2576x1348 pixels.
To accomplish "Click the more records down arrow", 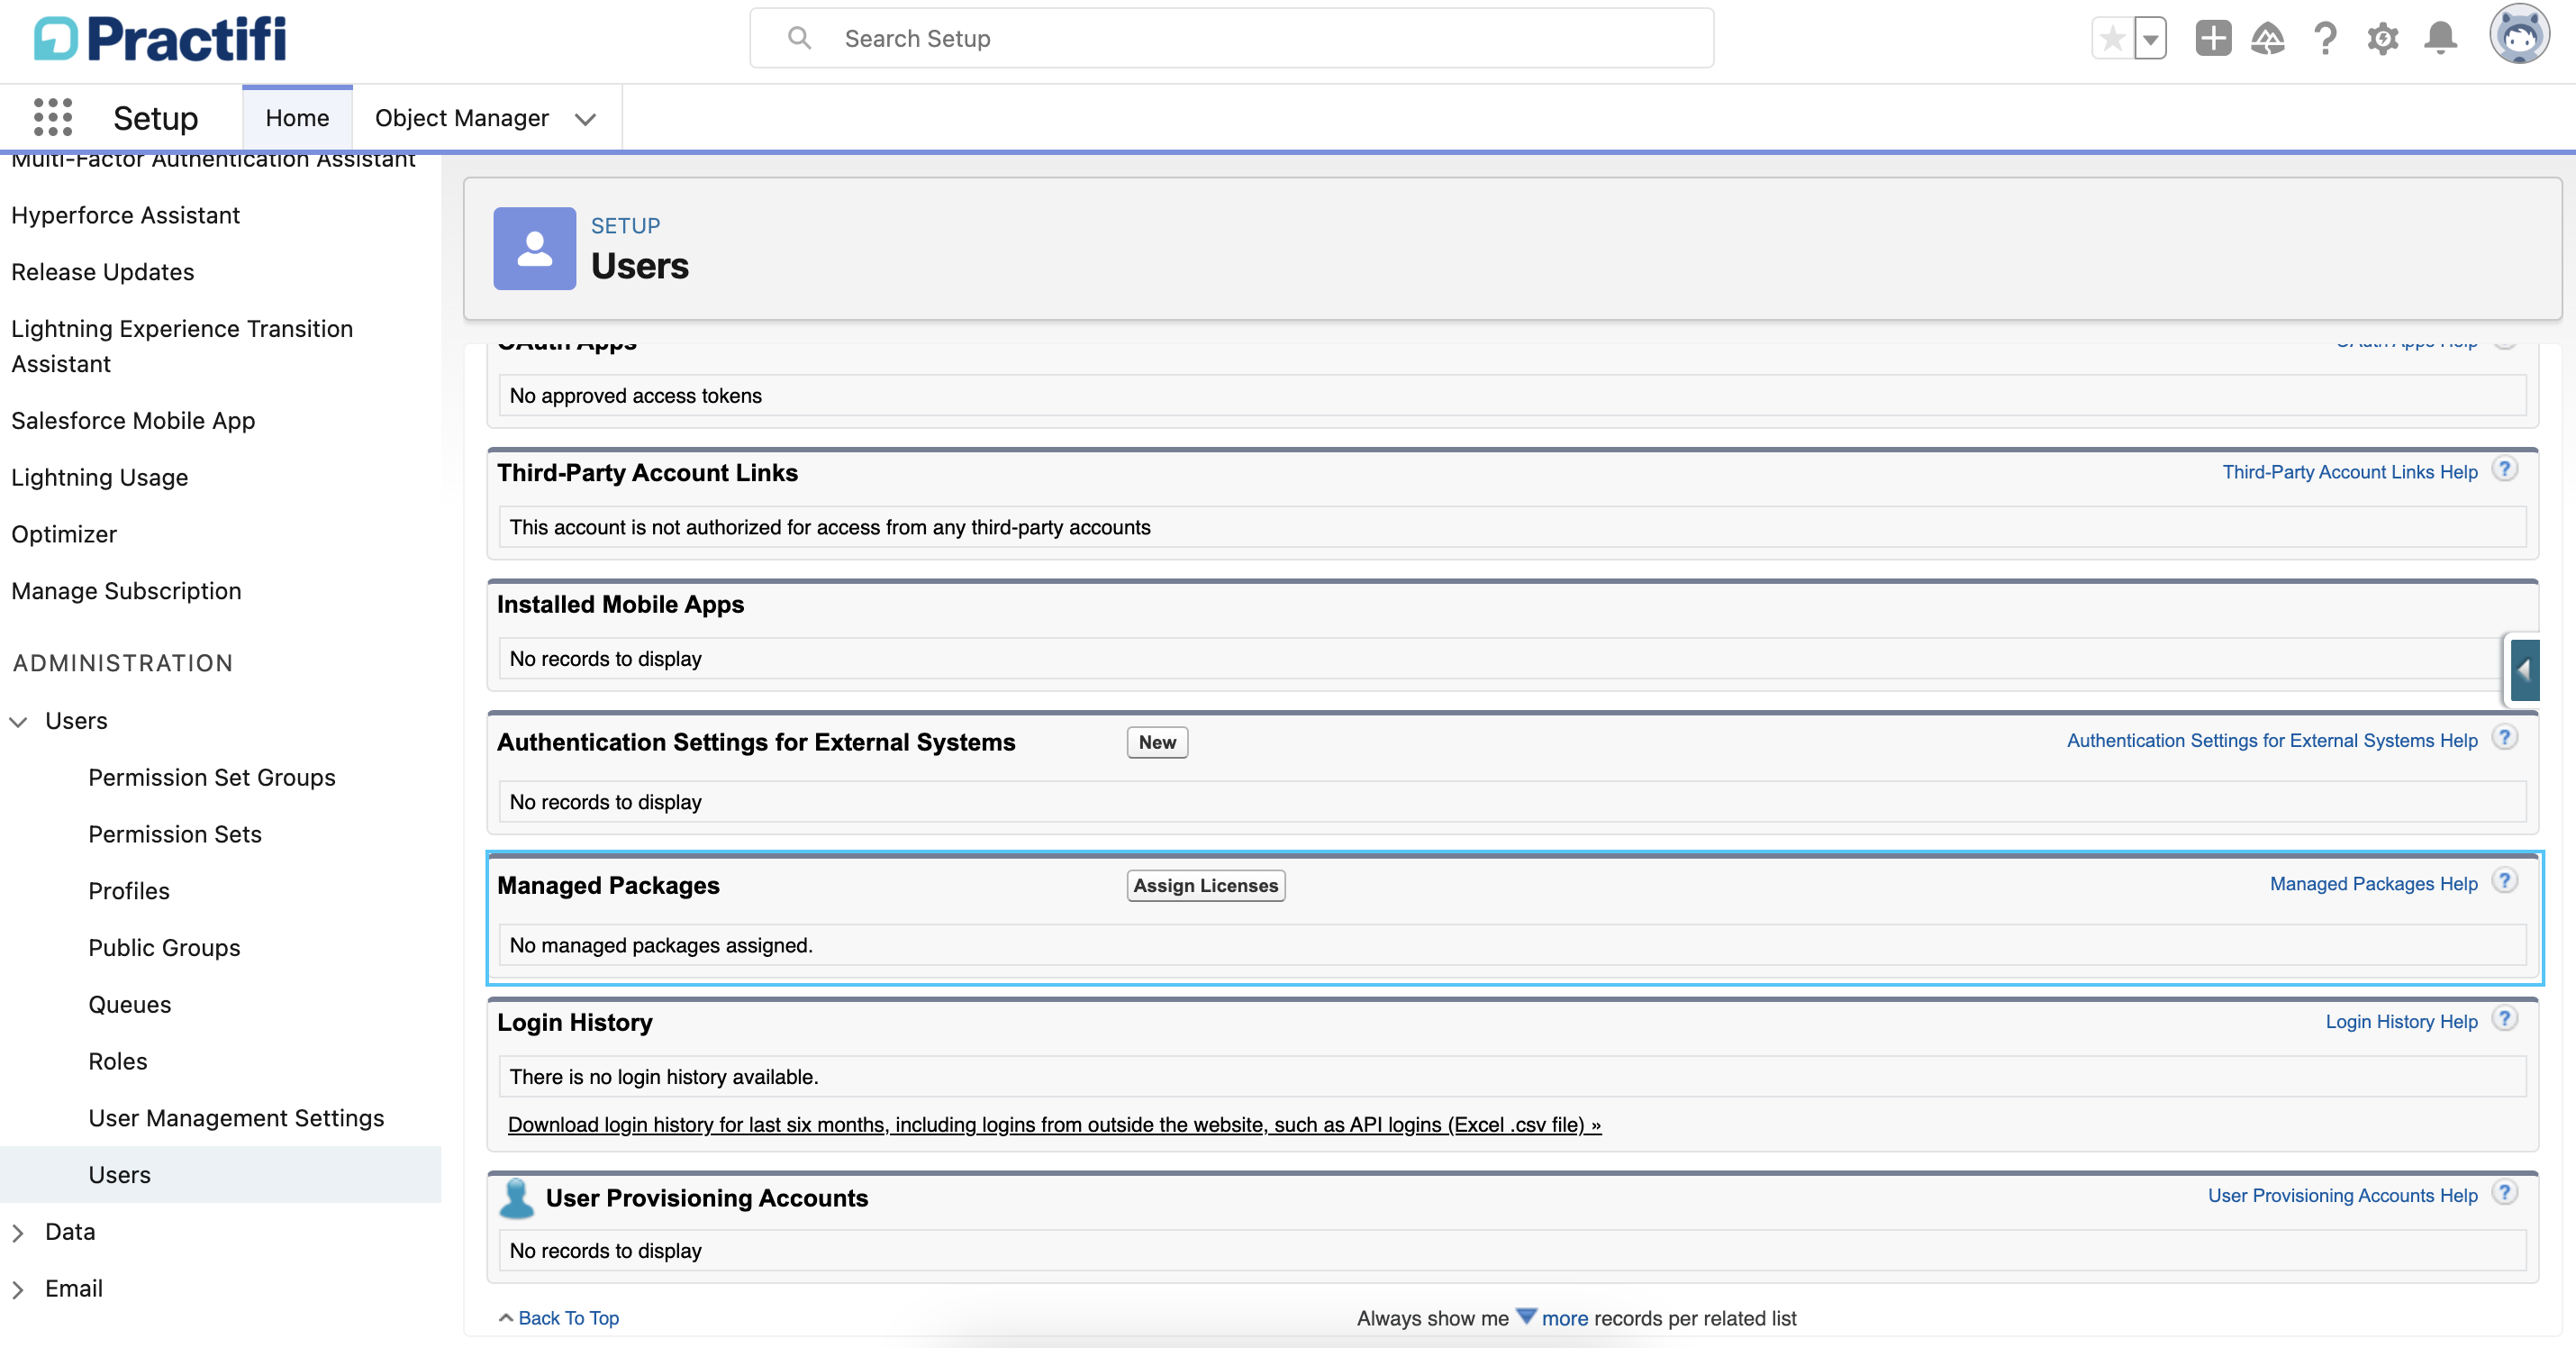I will [x=1526, y=1317].
